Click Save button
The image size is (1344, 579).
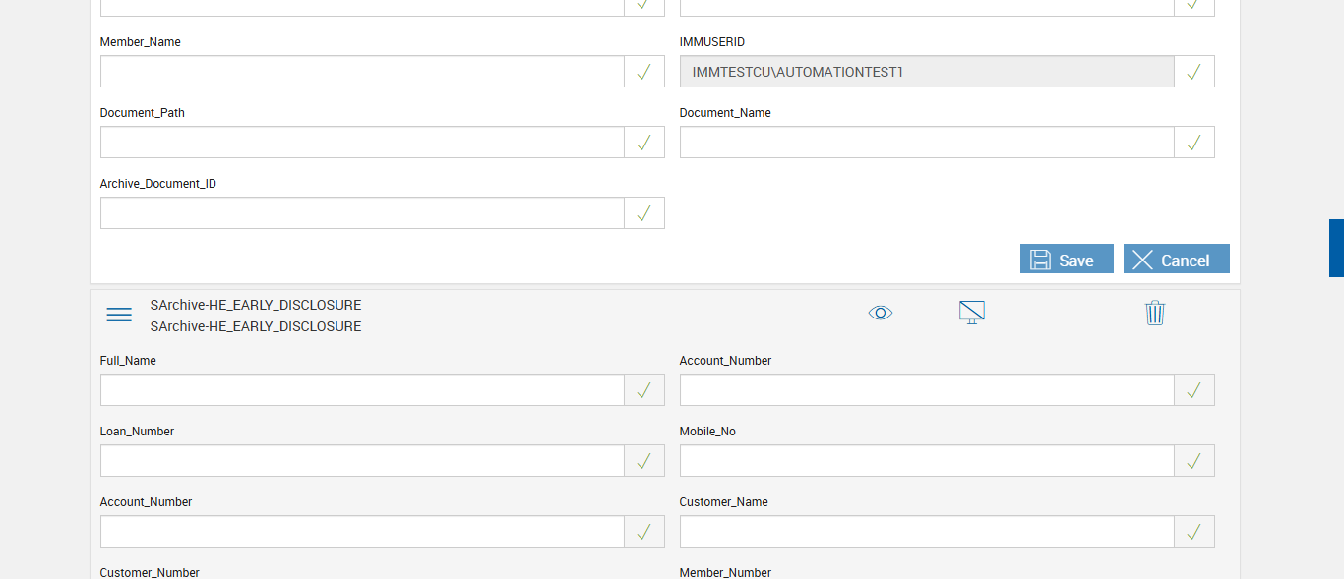(1067, 260)
